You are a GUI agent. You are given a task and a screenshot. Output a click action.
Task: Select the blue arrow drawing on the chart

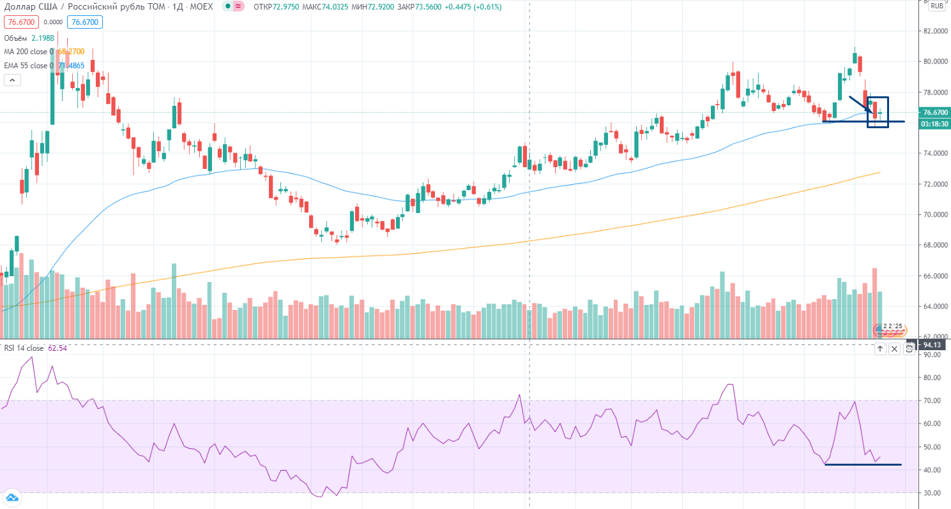(859, 104)
